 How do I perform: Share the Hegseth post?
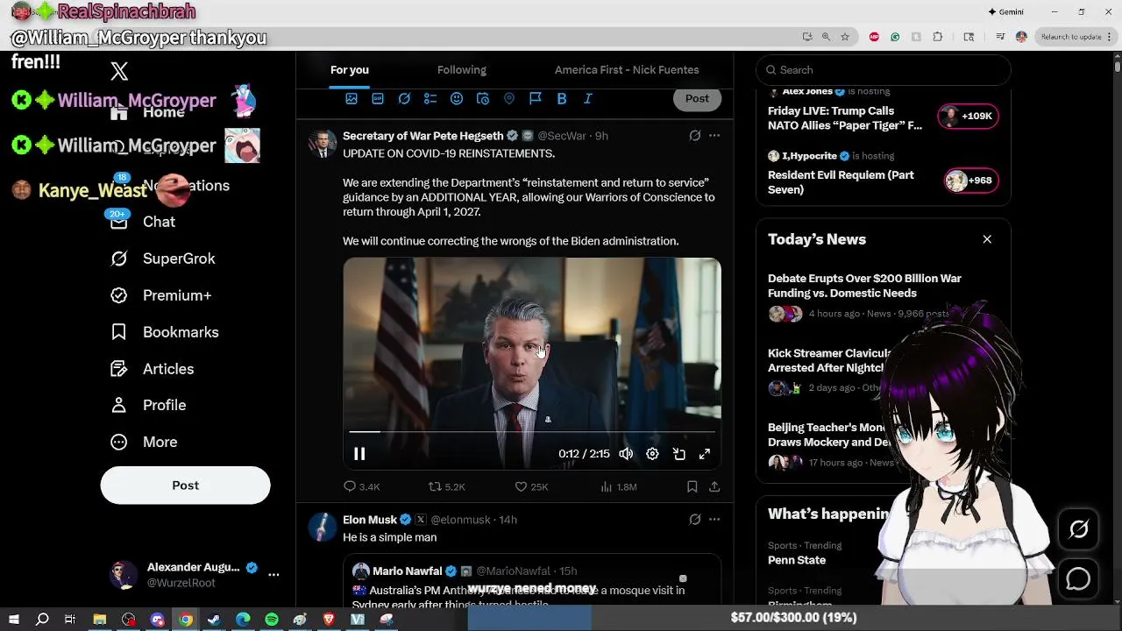tap(714, 486)
